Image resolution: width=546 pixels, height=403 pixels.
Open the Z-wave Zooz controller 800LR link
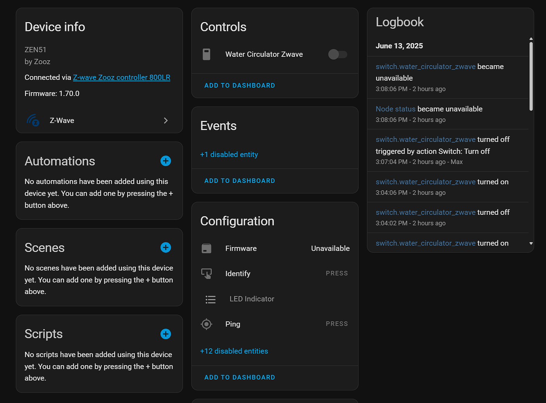coord(122,77)
